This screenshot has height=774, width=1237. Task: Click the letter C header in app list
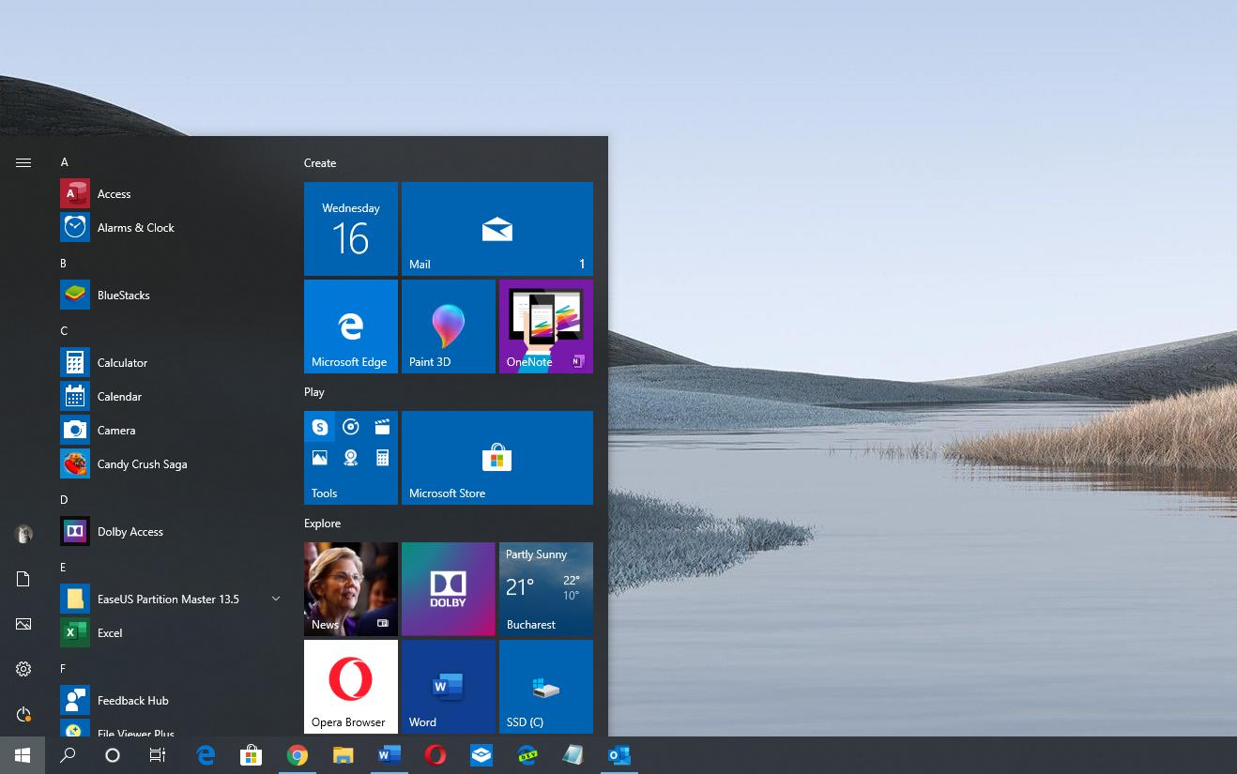click(x=64, y=331)
